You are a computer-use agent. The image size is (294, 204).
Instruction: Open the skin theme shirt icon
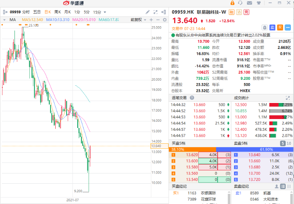259,3
